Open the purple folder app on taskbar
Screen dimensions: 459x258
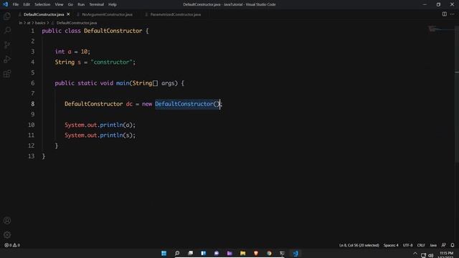[x=229, y=253]
